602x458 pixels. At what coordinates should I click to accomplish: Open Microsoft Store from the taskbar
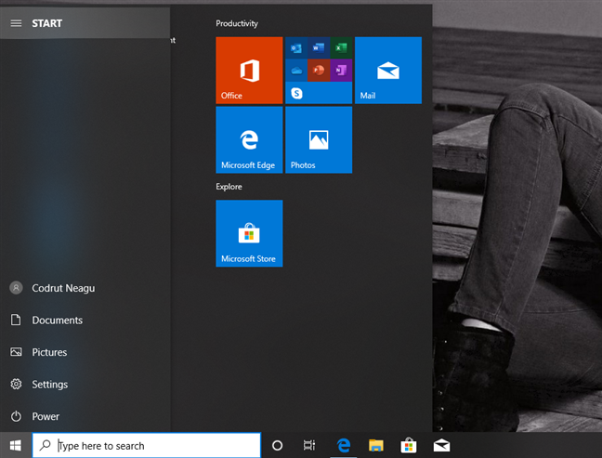409,445
